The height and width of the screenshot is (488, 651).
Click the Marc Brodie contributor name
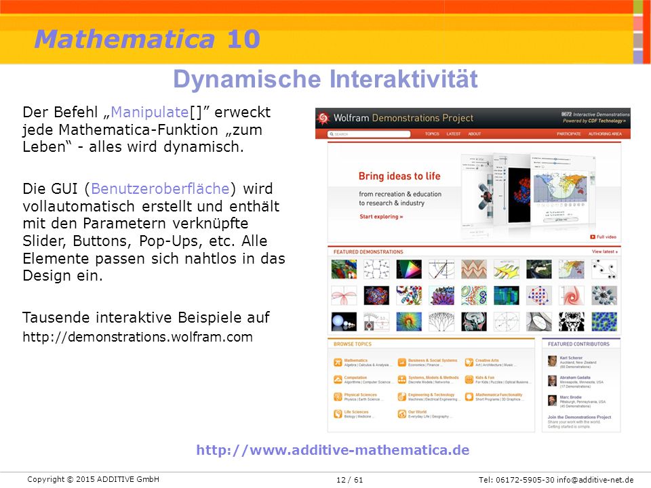pyautogui.click(x=570, y=397)
